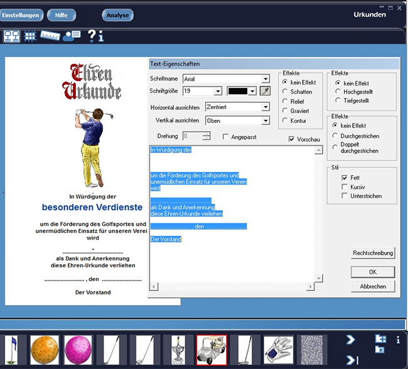Select the orange golf ball clipart
408x369 pixels.
[45, 348]
